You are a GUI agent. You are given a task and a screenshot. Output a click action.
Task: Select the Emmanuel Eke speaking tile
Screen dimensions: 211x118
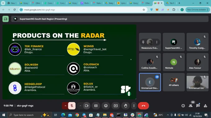[x=150, y=82]
